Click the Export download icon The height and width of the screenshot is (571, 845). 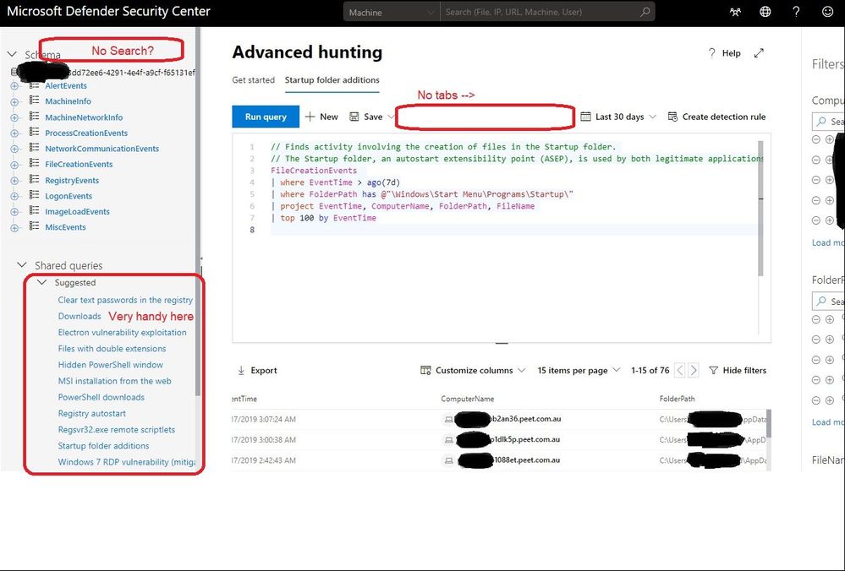pyautogui.click(x=241, y=370)
